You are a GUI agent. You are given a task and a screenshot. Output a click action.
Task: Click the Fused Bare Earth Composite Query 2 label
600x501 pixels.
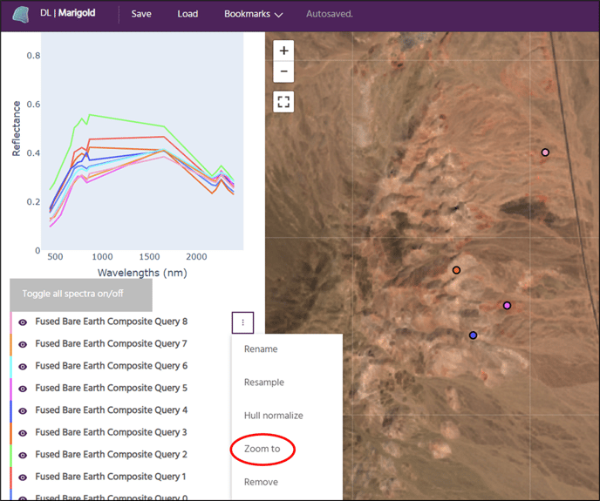pyautogui.click(x=112, y=455)
